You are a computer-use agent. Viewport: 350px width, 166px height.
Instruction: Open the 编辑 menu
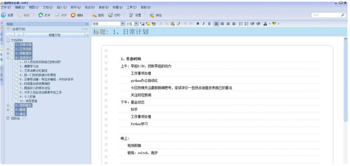(20, 8)
